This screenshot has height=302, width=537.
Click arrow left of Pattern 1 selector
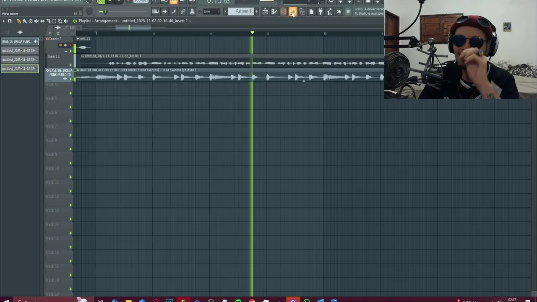(225, 11)
